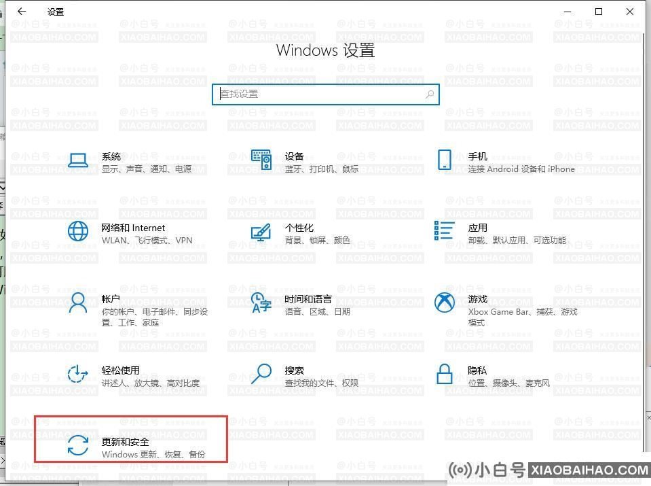651x486 pixels.
Task: Maximize the 设置 window
Action: point(599,12)
